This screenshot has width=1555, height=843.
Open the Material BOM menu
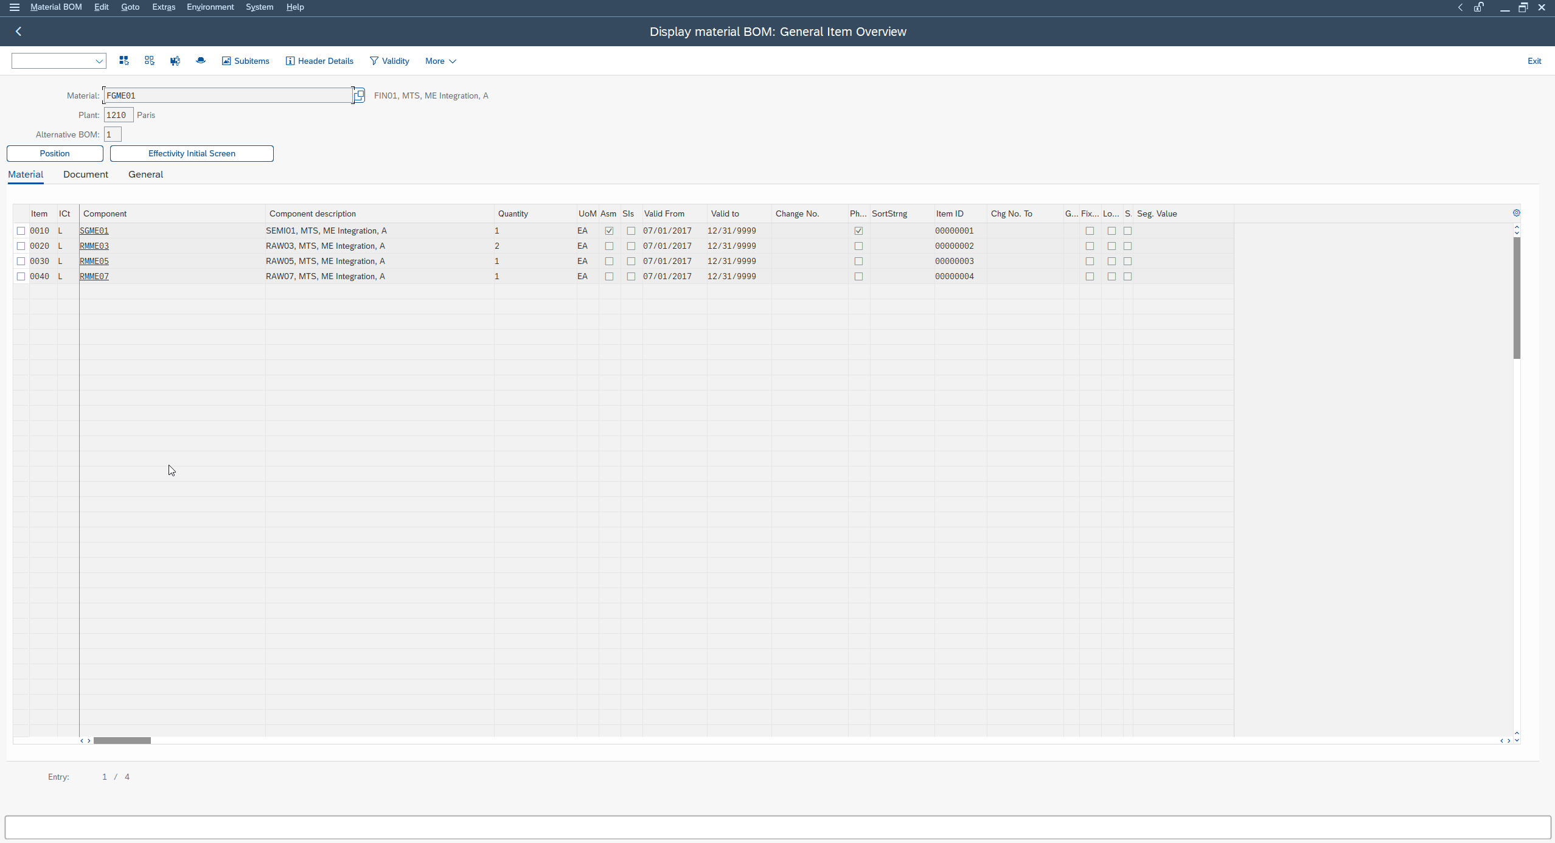tap(56, 7)
